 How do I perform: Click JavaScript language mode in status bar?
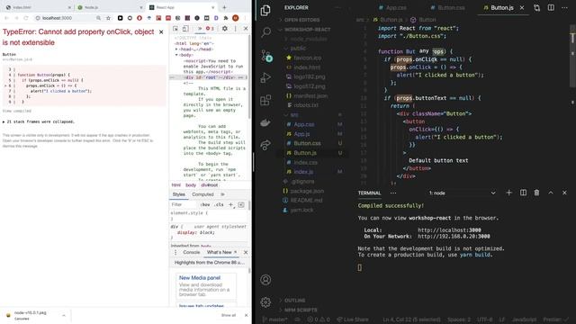point(524,319)
